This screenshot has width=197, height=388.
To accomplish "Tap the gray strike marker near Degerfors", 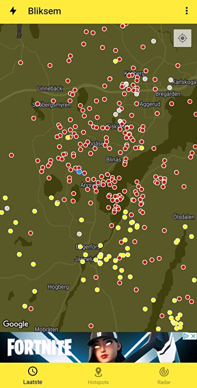I will [79, 234].
